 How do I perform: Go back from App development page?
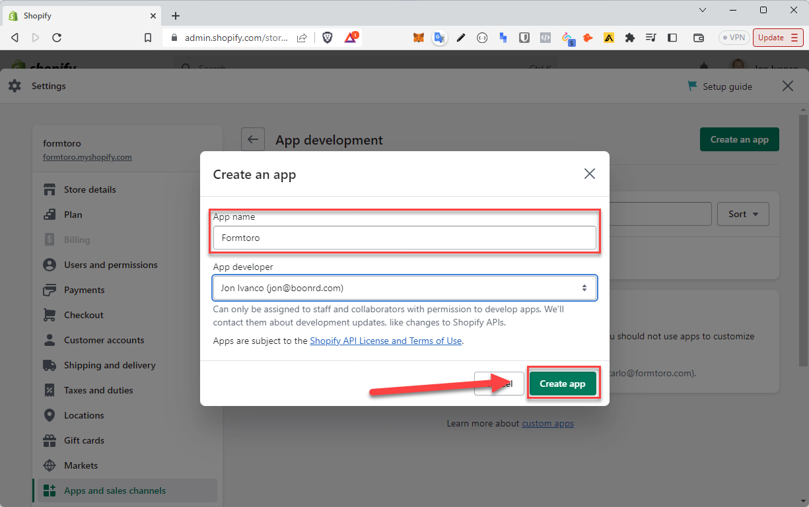(253, 140)
